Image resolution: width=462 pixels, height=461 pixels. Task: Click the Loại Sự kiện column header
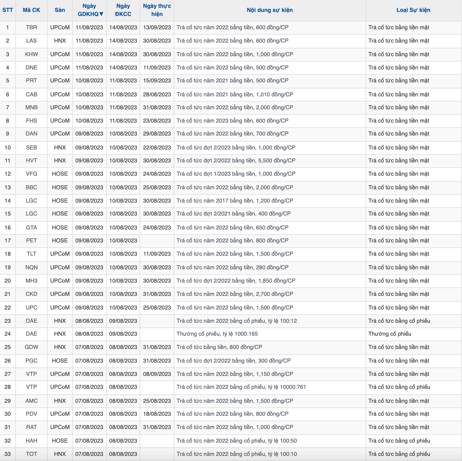[413, 10]
